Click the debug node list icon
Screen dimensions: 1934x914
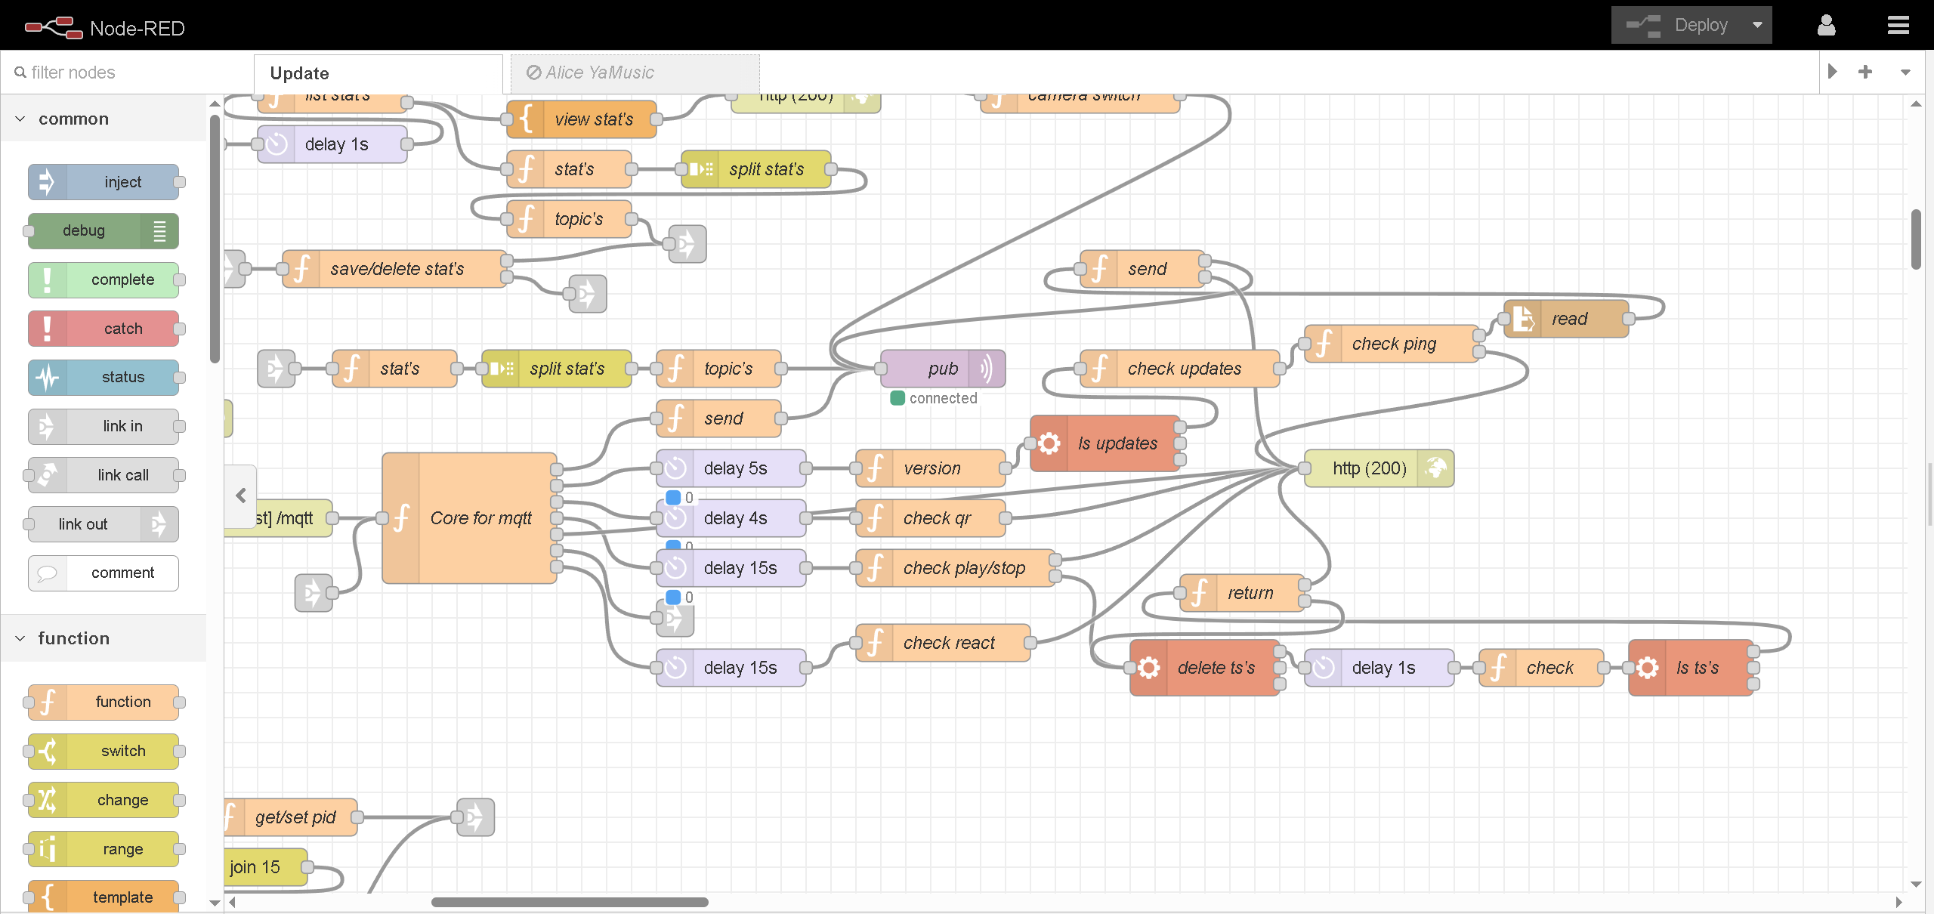click(x=159, y=231)
